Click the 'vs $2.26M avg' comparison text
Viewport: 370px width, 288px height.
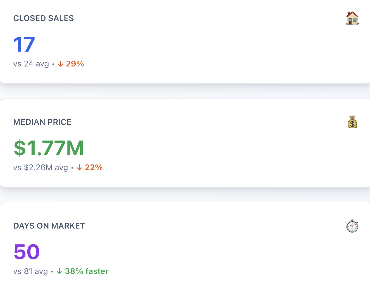40,168
